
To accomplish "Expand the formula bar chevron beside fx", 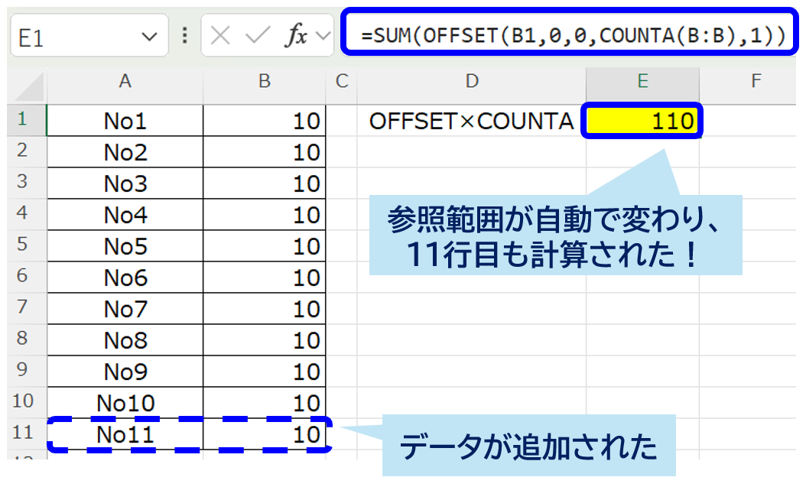I will click(x=323, y=37).
